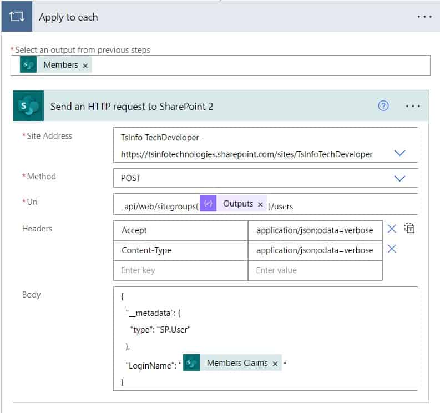Open help for Send an HTTP request action
The image size is (440, 413).
tap(383, 106)
